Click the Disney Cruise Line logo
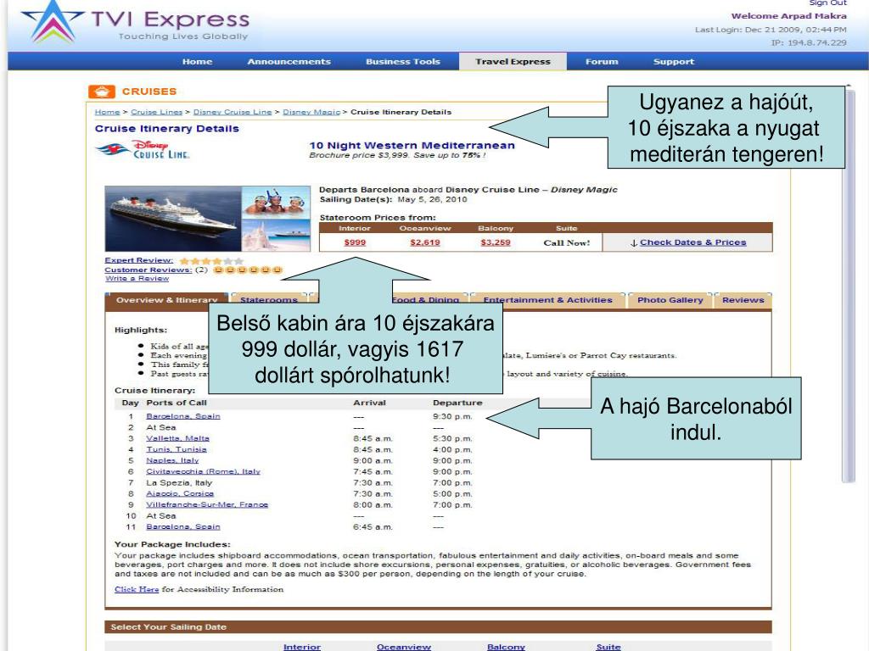Image resolution: width=869 pixels, height=651 pixels. [143, 149]
